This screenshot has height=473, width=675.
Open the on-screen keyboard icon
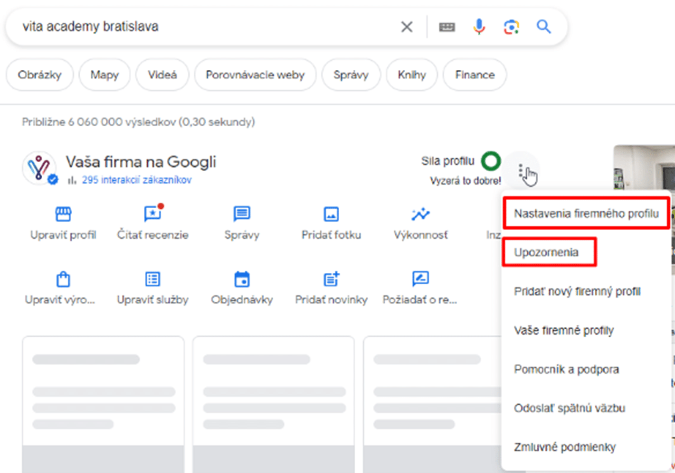[447, 27]
